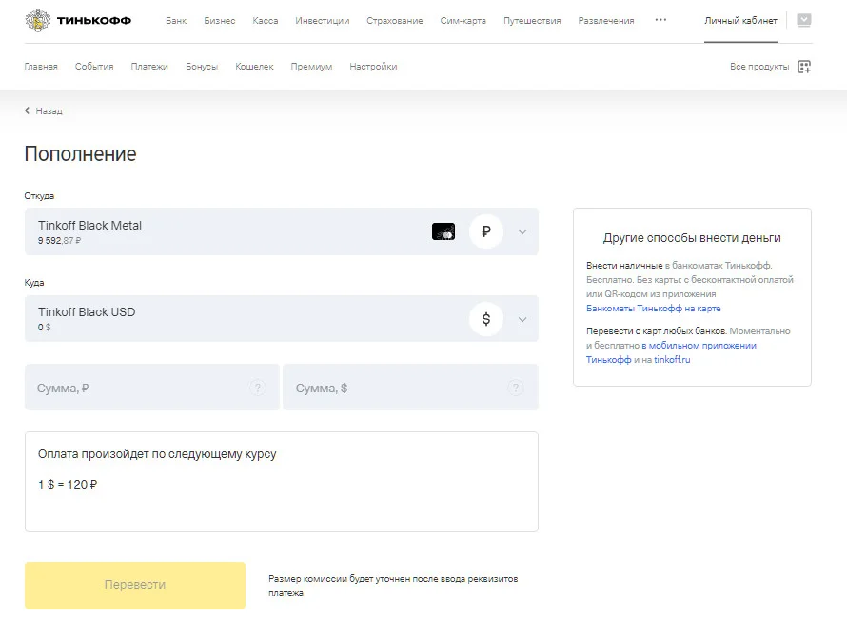Image resolution: width=847 pixels, height=639 pixels.
Task: Click the Все продукты link
Action: pos(759,67)
